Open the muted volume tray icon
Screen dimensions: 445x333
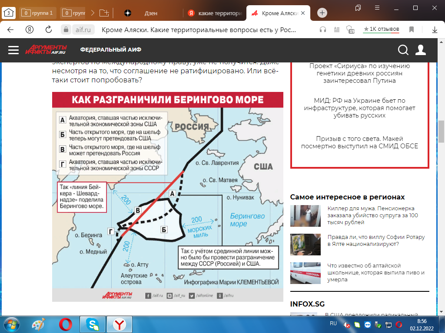click(x=346, y=324)
